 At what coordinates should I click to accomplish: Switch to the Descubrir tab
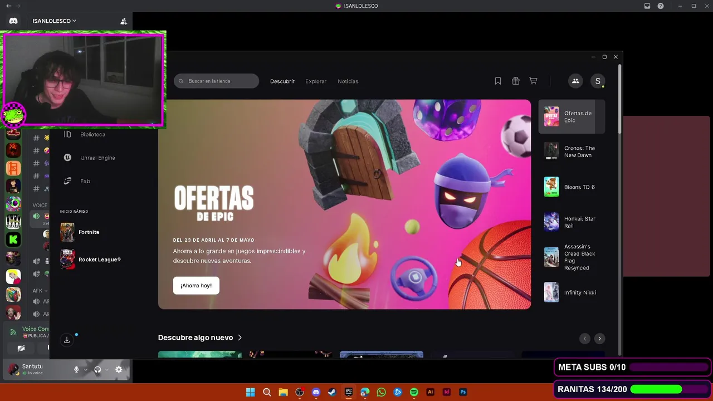[x=282, y=81]
